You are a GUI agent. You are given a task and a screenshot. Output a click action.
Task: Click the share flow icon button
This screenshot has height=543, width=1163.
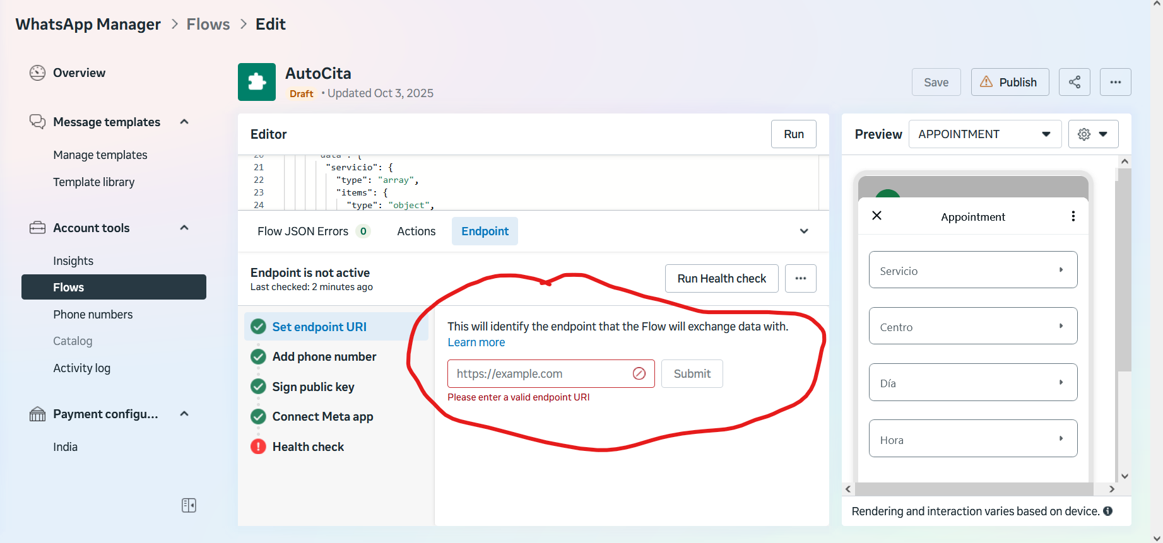1075,82
